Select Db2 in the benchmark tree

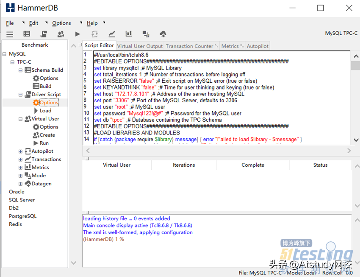14,208
